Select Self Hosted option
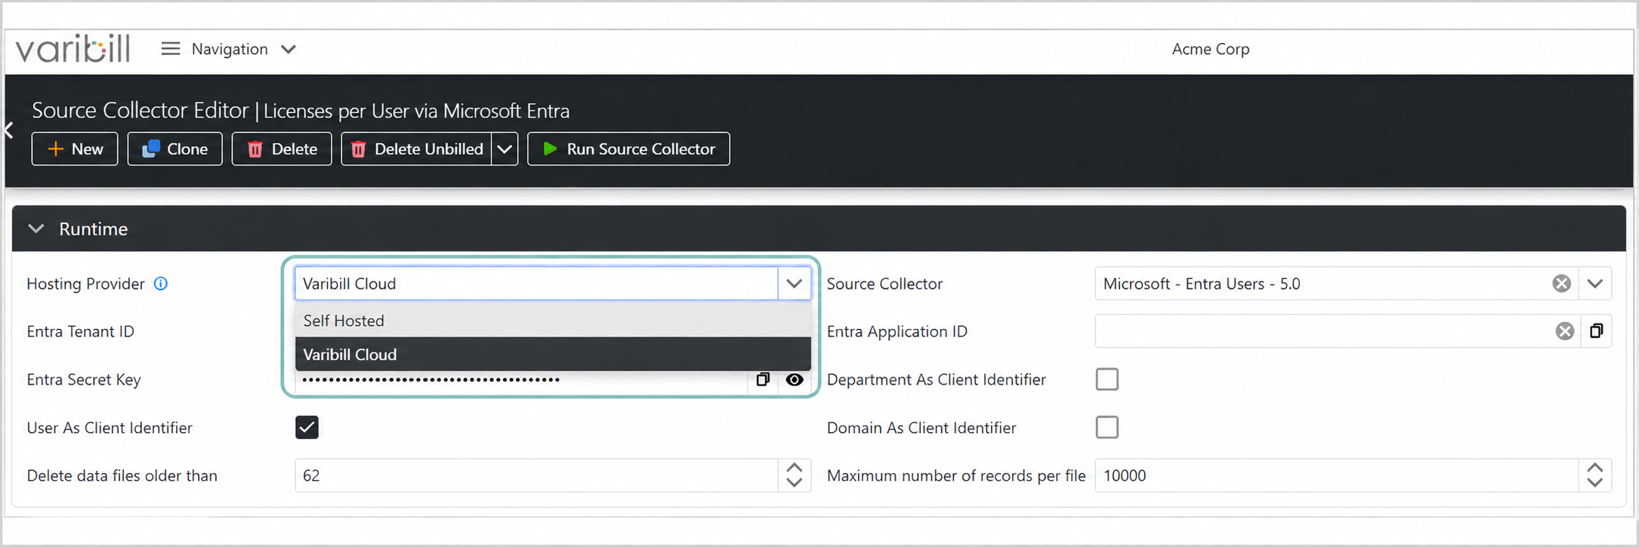1639x547 pixels. (553, 321)
